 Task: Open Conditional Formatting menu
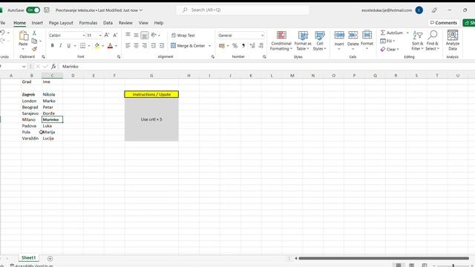point(281,41)
